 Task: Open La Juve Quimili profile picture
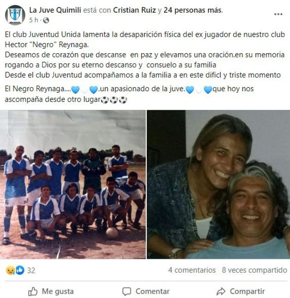coord(15,15)
